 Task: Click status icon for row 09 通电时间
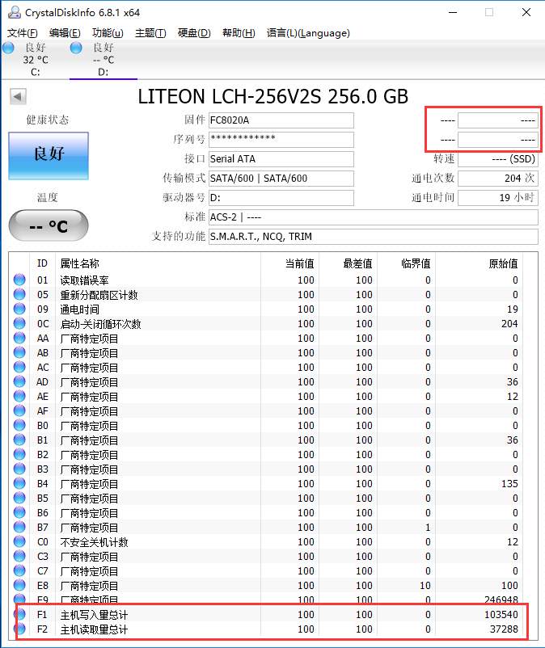[19, 309]
